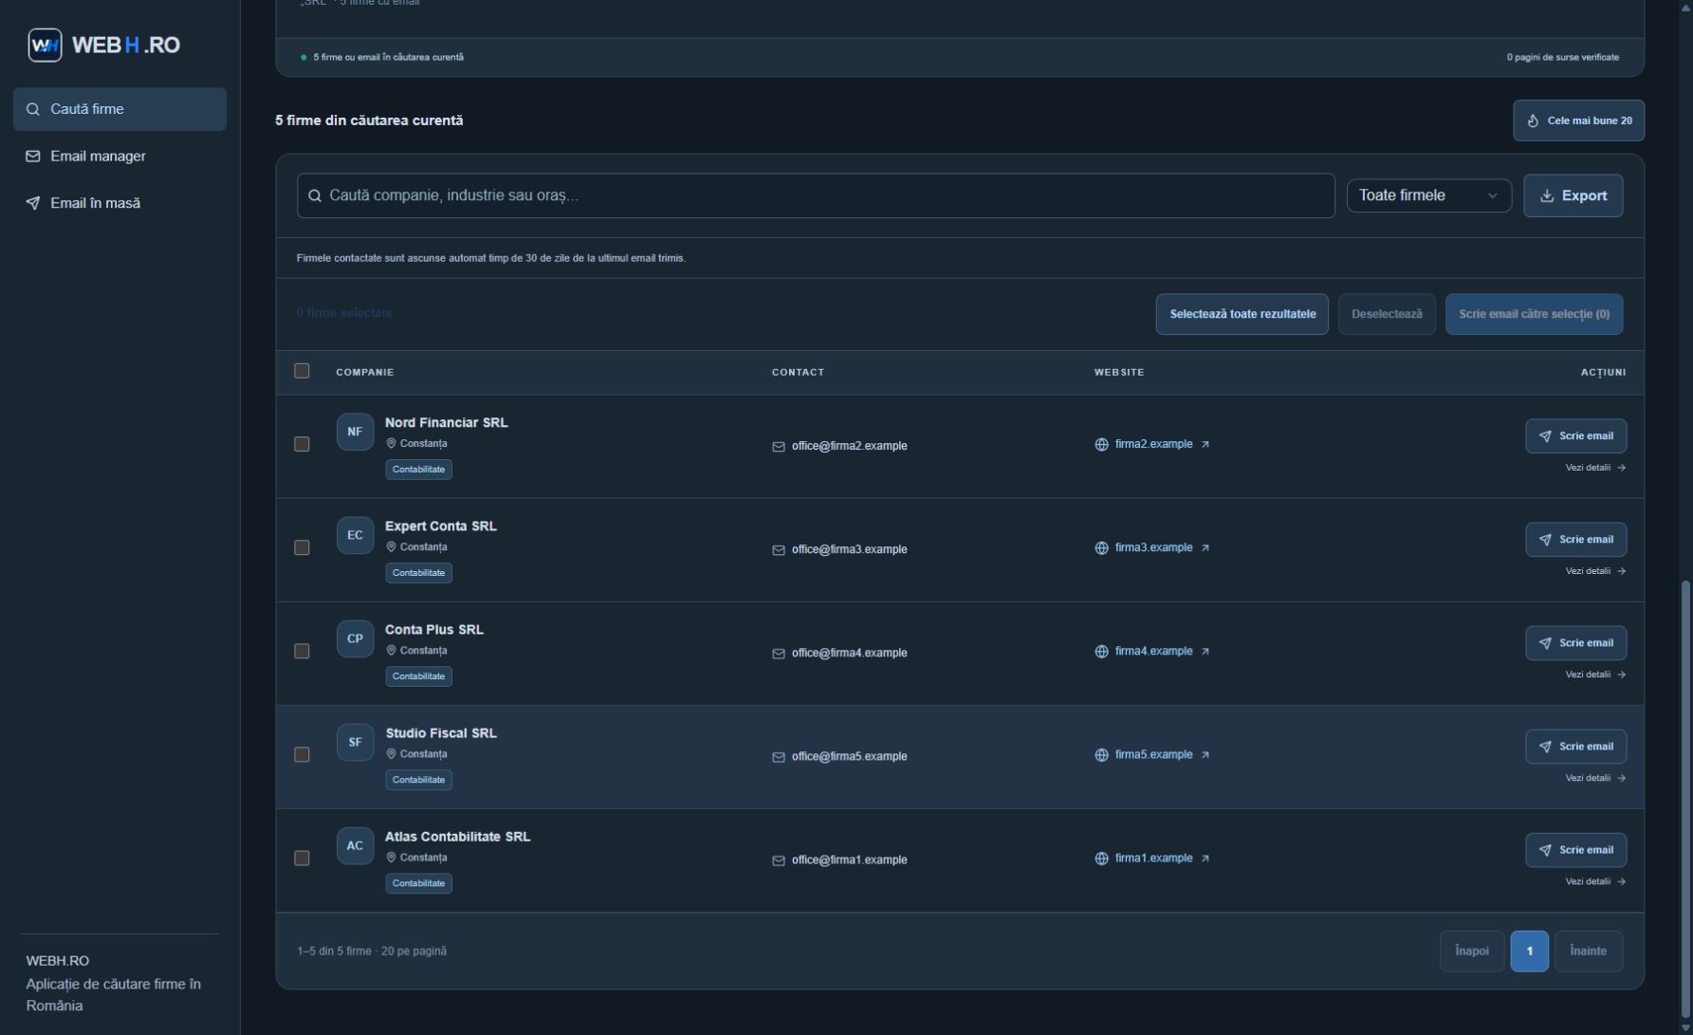
Task: Open the Toate firmele filter dropdown
Action: [1428, 195]
